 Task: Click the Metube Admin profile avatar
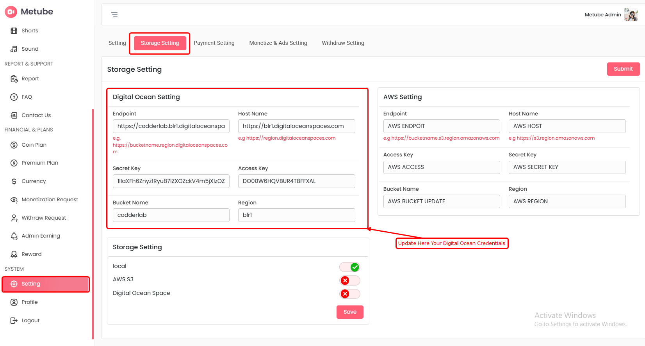pos(631,15)
